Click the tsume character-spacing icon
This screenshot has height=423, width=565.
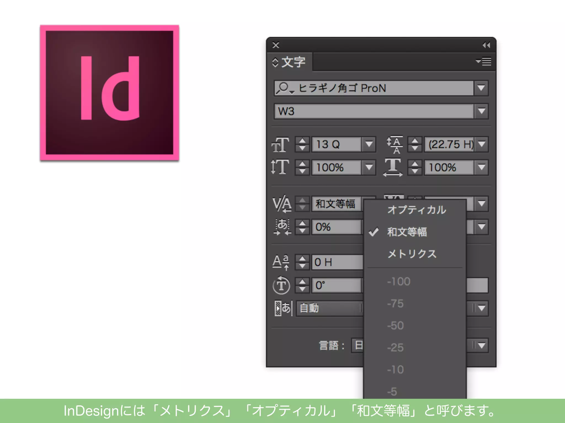pos(282,227)
